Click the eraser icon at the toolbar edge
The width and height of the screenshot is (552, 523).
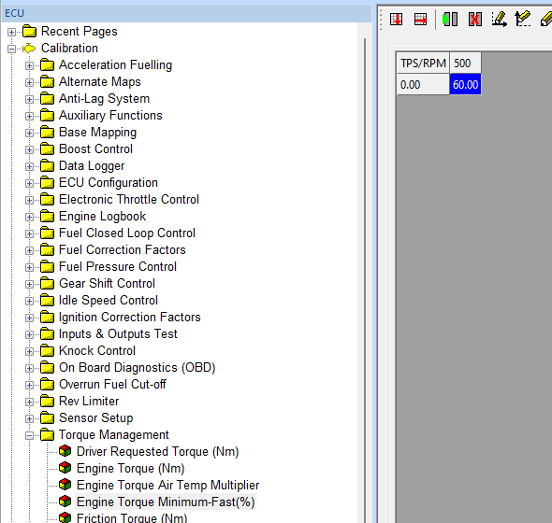pyautogui.click(x=546, y=19)
